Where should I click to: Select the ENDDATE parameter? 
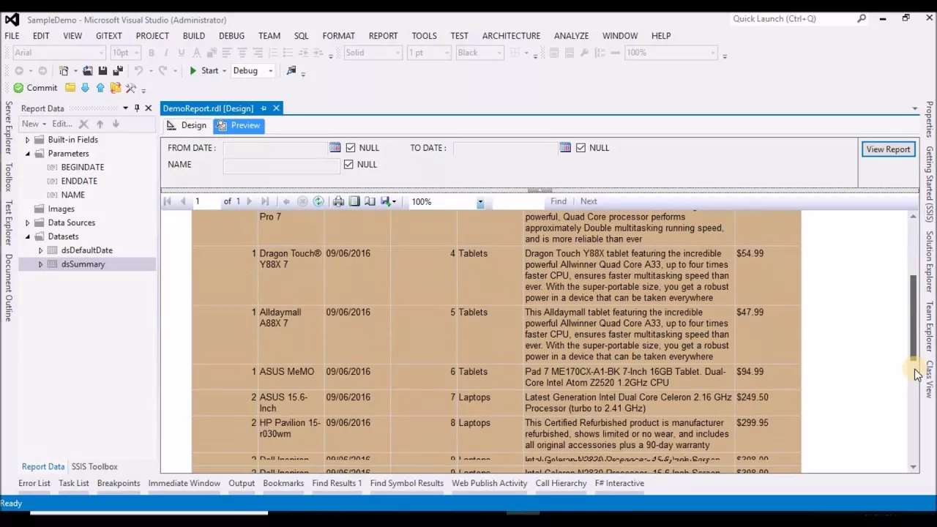(79, 182)
